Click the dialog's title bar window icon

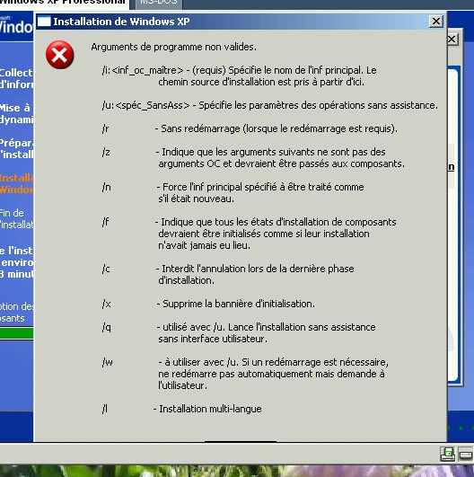point(44,22)
